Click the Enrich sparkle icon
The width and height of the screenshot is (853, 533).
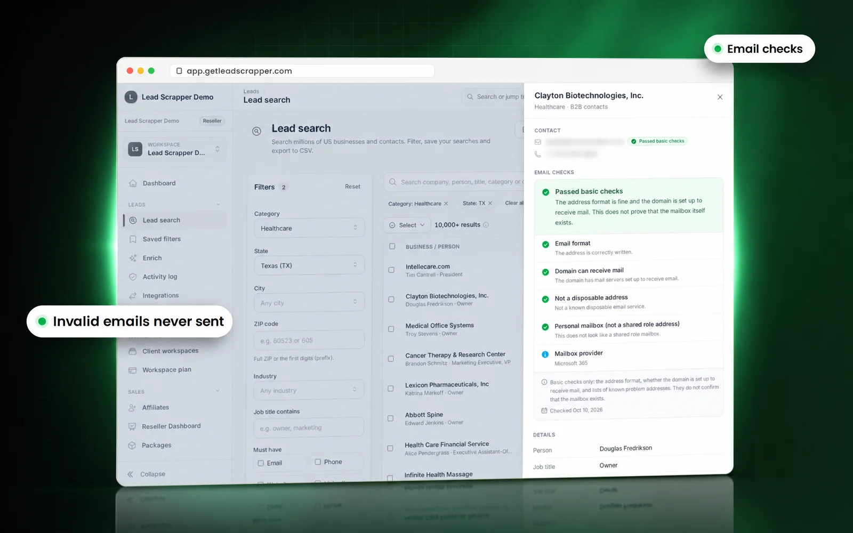(x=133, y=258)
